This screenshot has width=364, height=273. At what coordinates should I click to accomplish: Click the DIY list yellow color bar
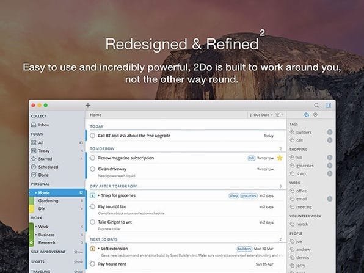point(32,209)
